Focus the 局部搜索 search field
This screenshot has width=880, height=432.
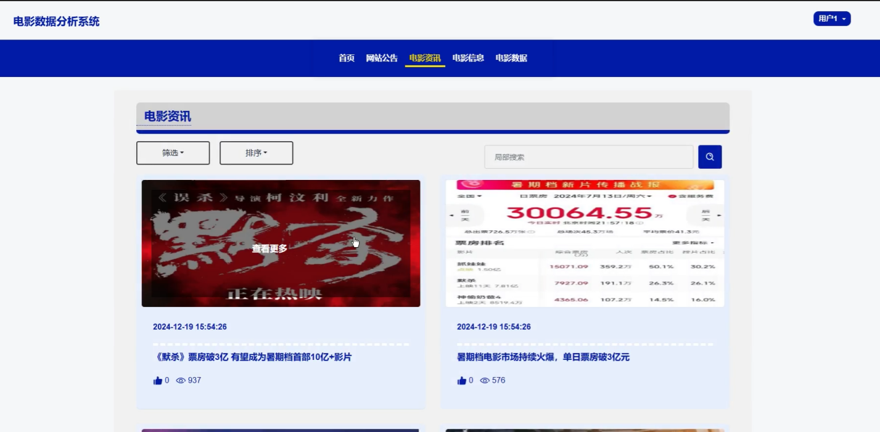pos(589,157)
